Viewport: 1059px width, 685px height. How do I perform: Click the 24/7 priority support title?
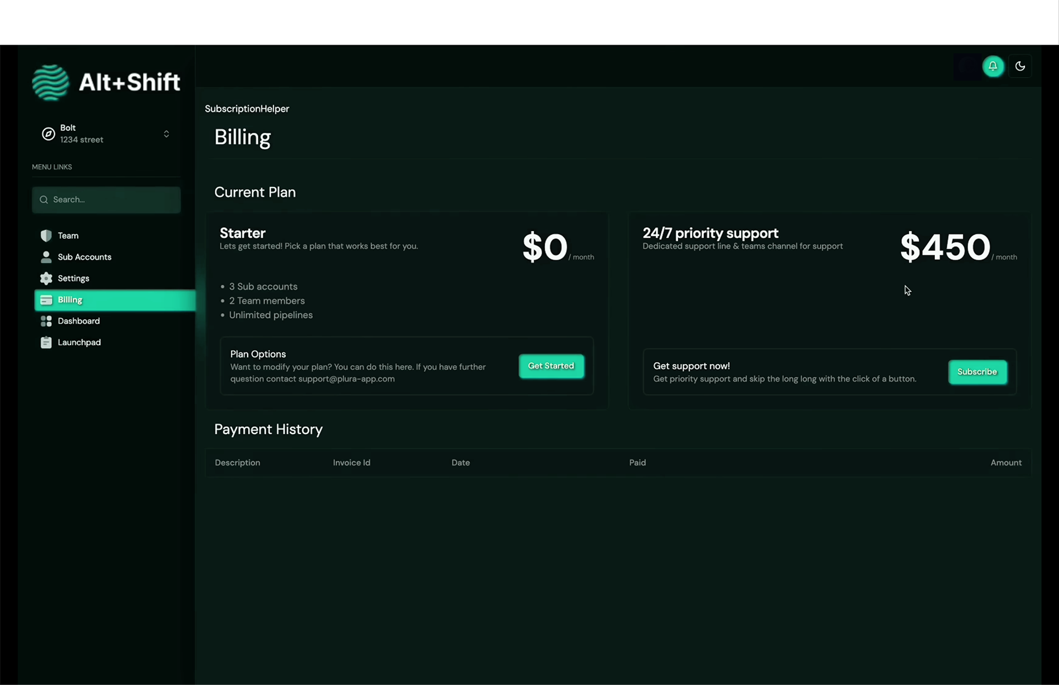pyautogui.click(x=710, y=233)
